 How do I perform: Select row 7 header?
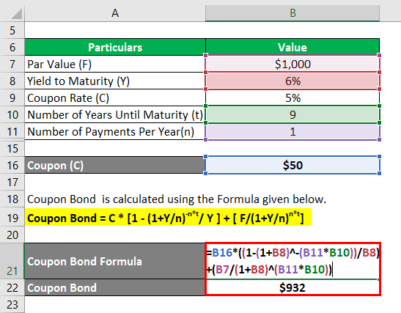pos(12,64)
